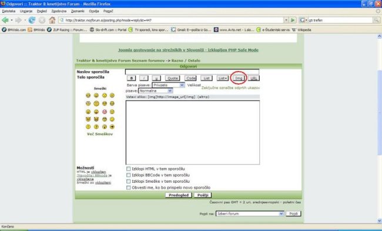Check Izklopi HTML v tem sporočilu
382x231 pixels.
[128, 169]
